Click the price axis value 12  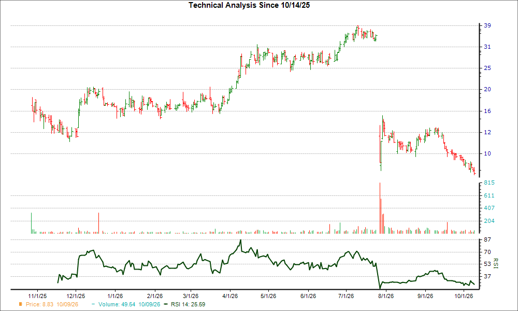pos(487,132)
